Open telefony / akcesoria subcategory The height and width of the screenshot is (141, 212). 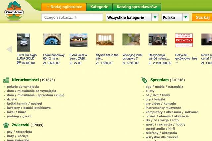(x=161, y=133)
